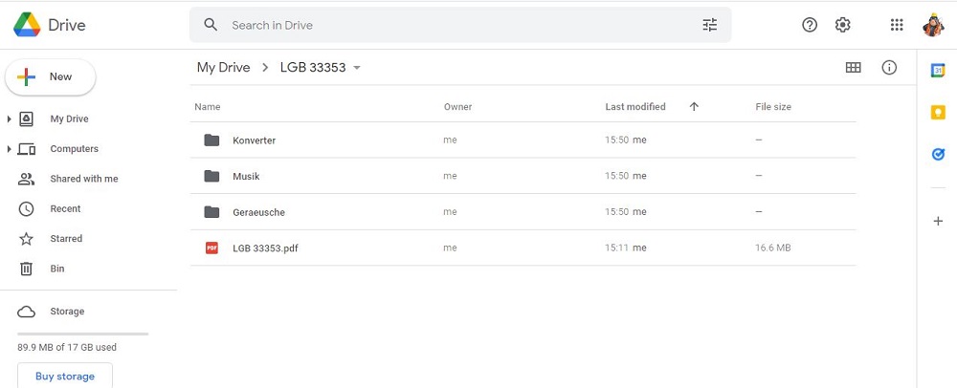The width and height of the screenshot is (957, 388).
Task: Select the LGB 33353.pdf file name
Action: (x=265, y=248)
